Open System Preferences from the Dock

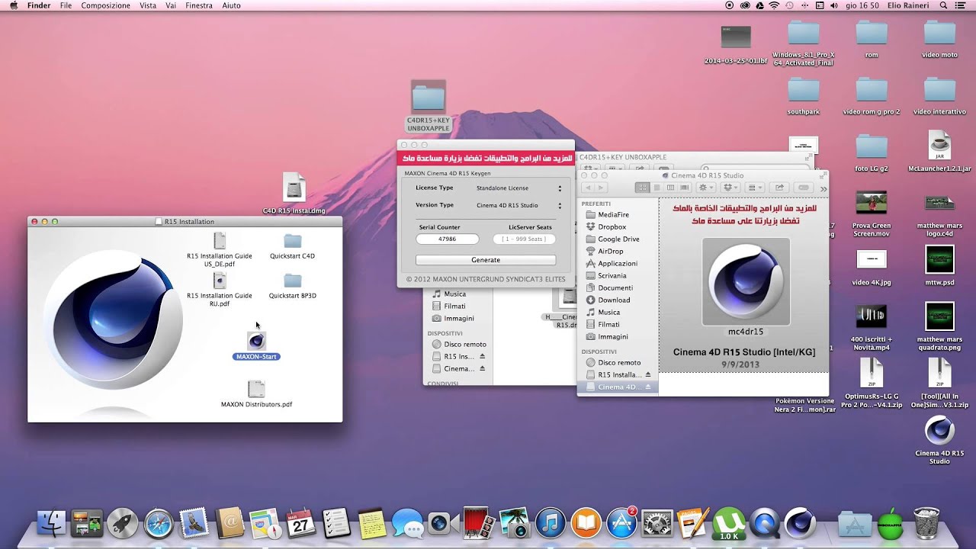tap(657, 524)
